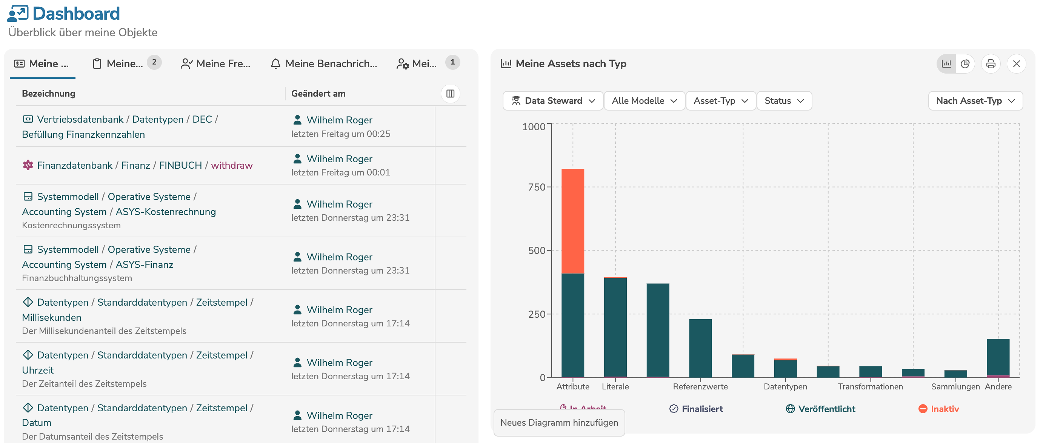Open column configuration icon in table header
The width and height of the screenshot is (1043, 443).
(x=450, y=94)
